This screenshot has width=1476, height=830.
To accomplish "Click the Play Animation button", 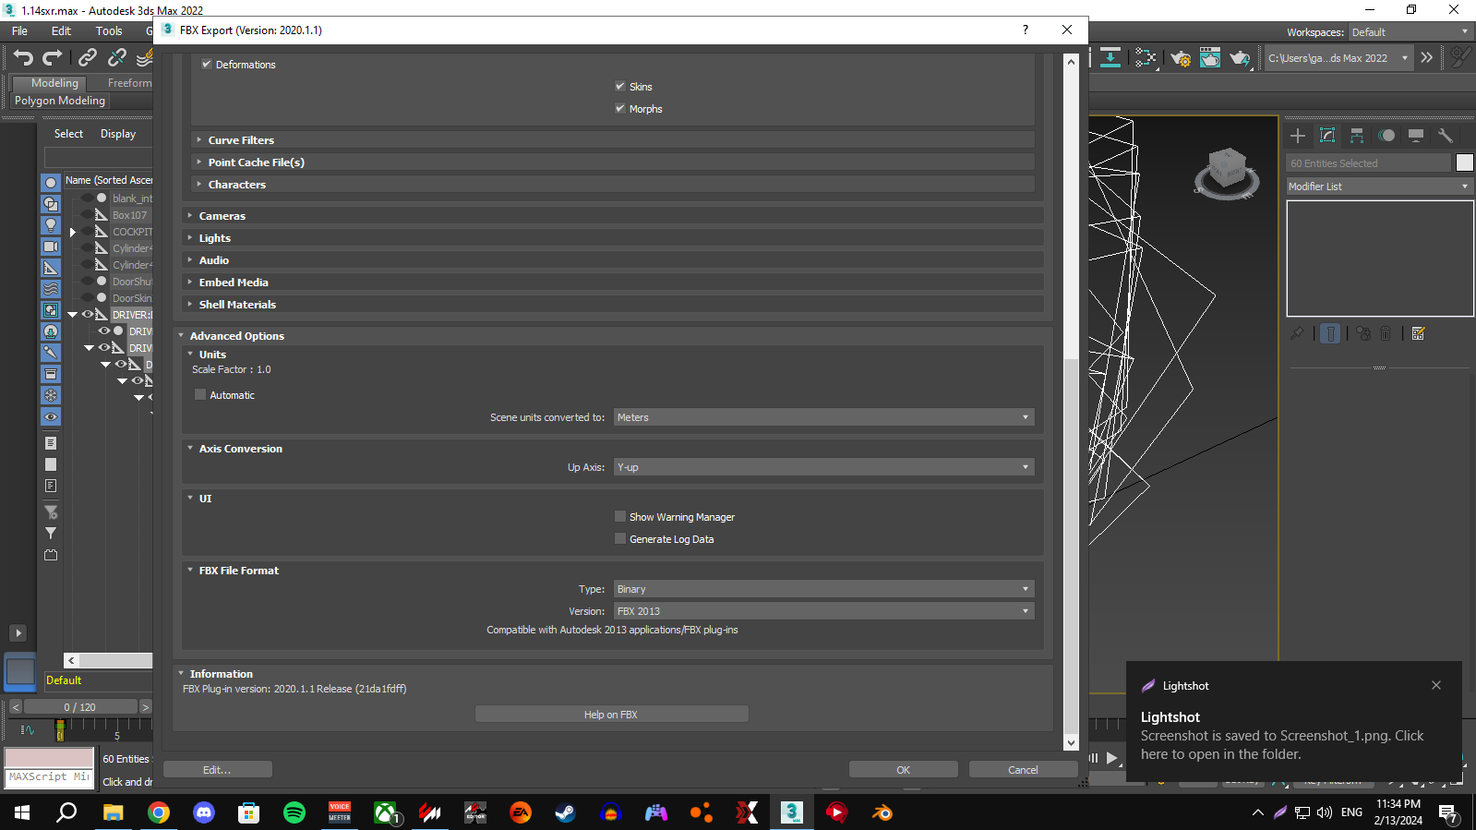I will [x=1112, y=758].
